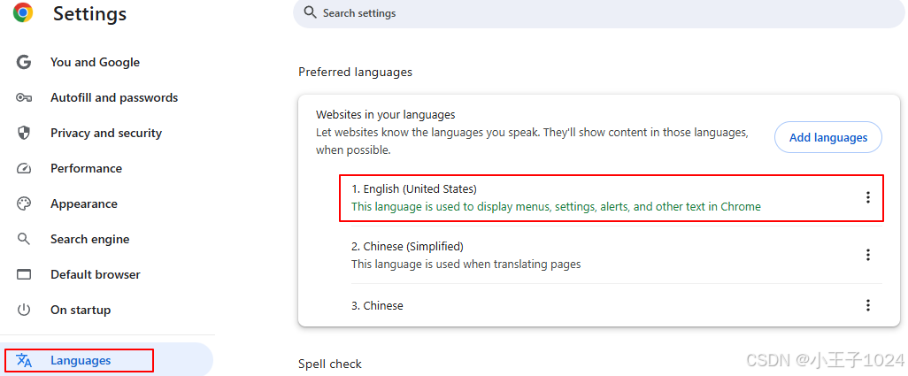Select the 3. Chinese row text

377,305
